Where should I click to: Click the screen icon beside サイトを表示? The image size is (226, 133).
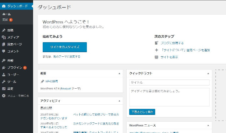tap(156, 57)
